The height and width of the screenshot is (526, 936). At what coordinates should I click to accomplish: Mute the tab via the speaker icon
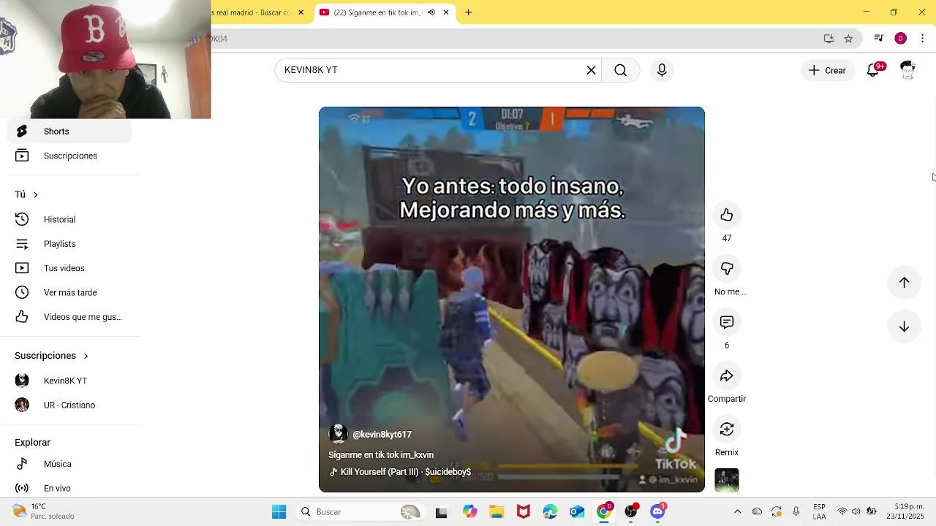431,12
